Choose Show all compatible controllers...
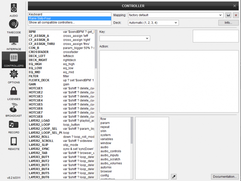Viewport: 241px width, 181px height. tap(70, 22)
